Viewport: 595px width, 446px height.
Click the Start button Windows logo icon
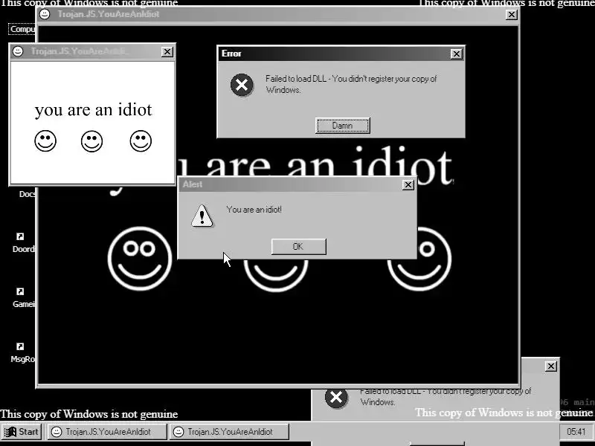tap(10, 432)
